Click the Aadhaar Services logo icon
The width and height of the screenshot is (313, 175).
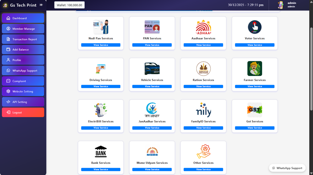pyautogui.click(x=203, y=27)
